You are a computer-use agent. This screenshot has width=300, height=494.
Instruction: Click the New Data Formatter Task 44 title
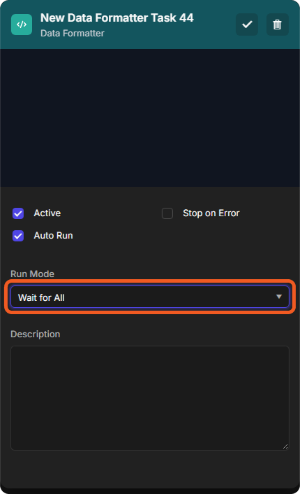pos(117,18)
